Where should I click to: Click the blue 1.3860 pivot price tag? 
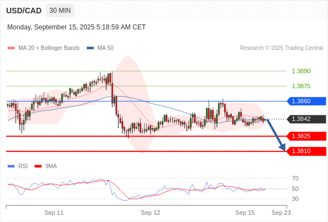tap(306, 101)
